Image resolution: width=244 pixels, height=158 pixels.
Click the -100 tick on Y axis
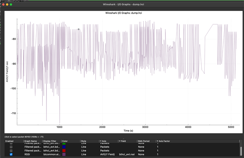pyautogui.click(x=13, y=88)
